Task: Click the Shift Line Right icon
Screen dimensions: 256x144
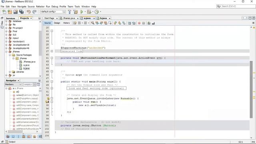Action: [x=134, y=23]
